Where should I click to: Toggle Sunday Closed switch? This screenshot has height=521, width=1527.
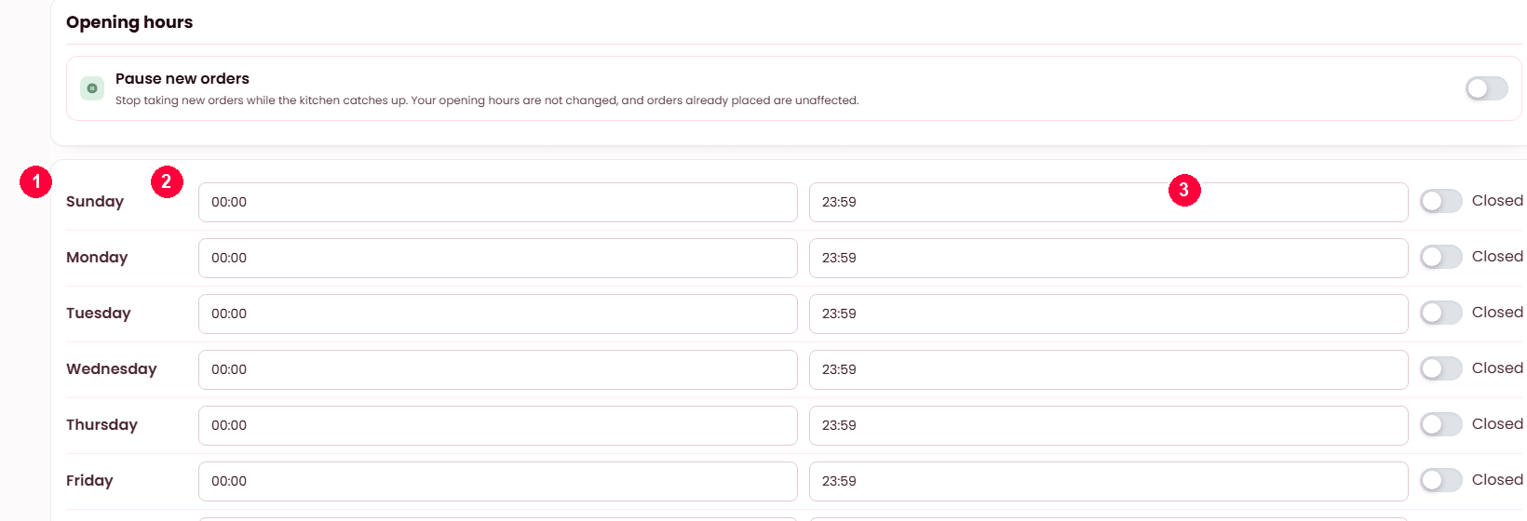[x=1440, y=201]
